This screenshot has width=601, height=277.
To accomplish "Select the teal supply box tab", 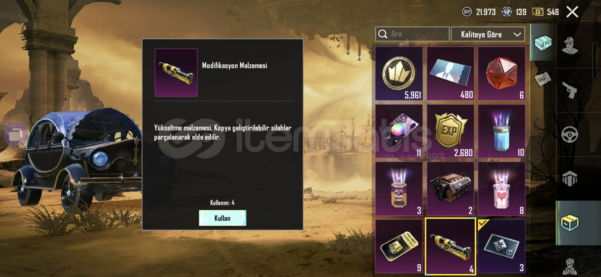I will (x=543, y=42).
